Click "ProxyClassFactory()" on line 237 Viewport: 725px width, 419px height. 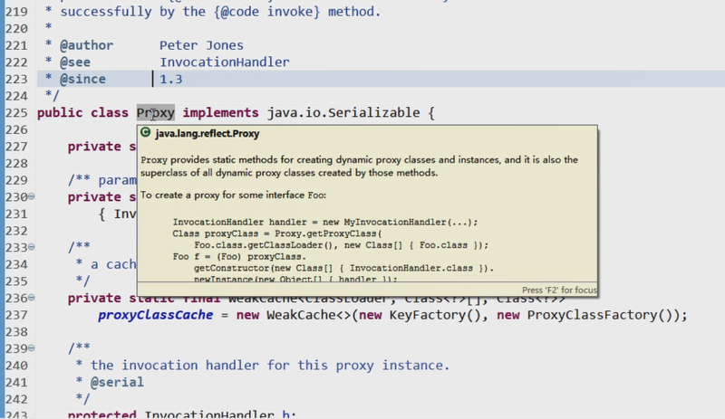click(x=600, y=315)
